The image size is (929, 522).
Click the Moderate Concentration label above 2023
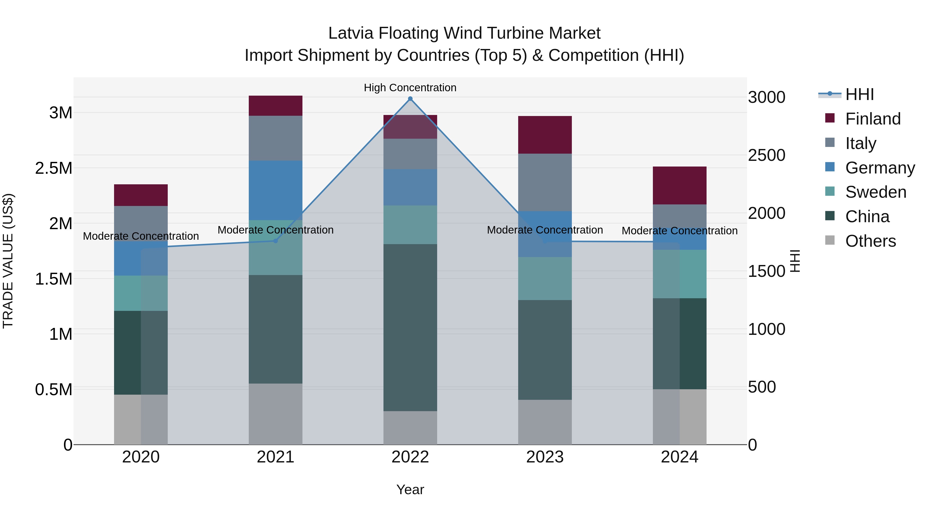pyautogui.click(x=545, y=230)
